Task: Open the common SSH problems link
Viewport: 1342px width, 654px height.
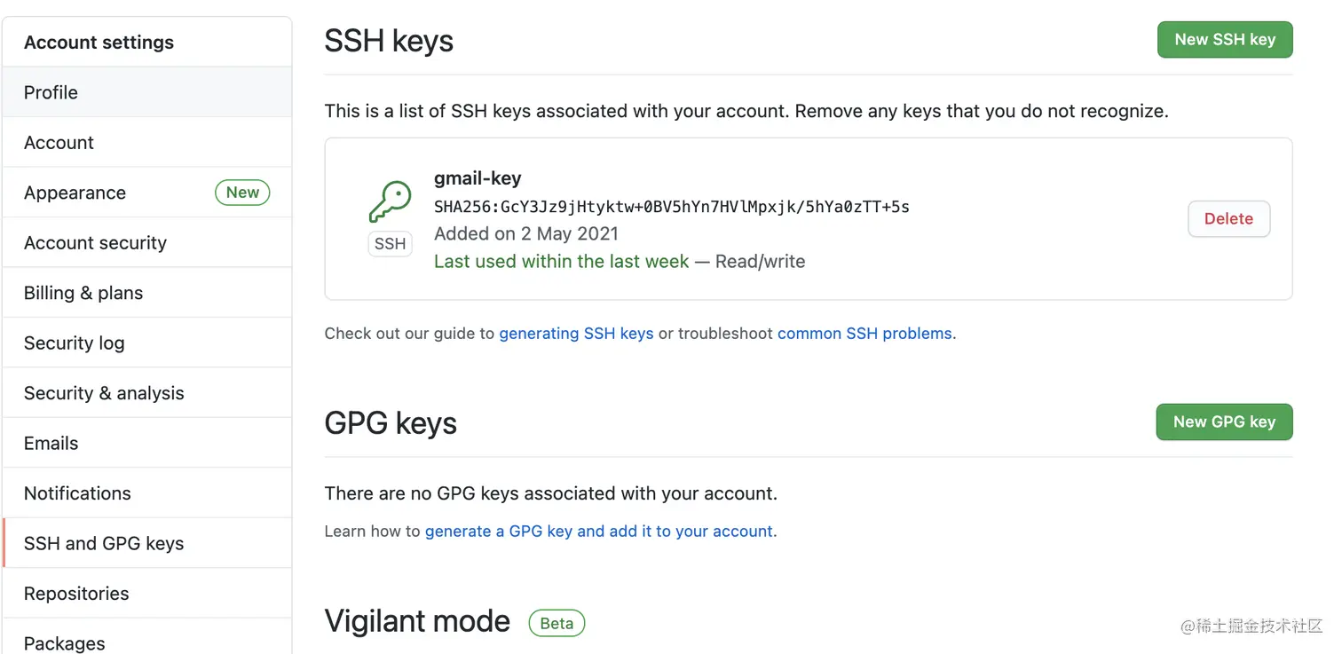Action: click(x=864, y=334)
